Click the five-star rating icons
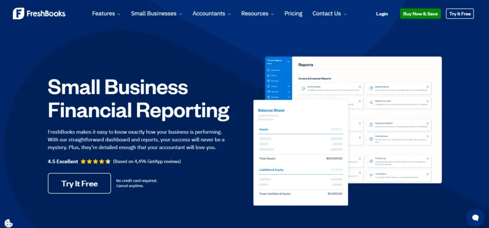The width and height of the screenshot is (489, 228). pyautogui.click(x=96, y=161)
